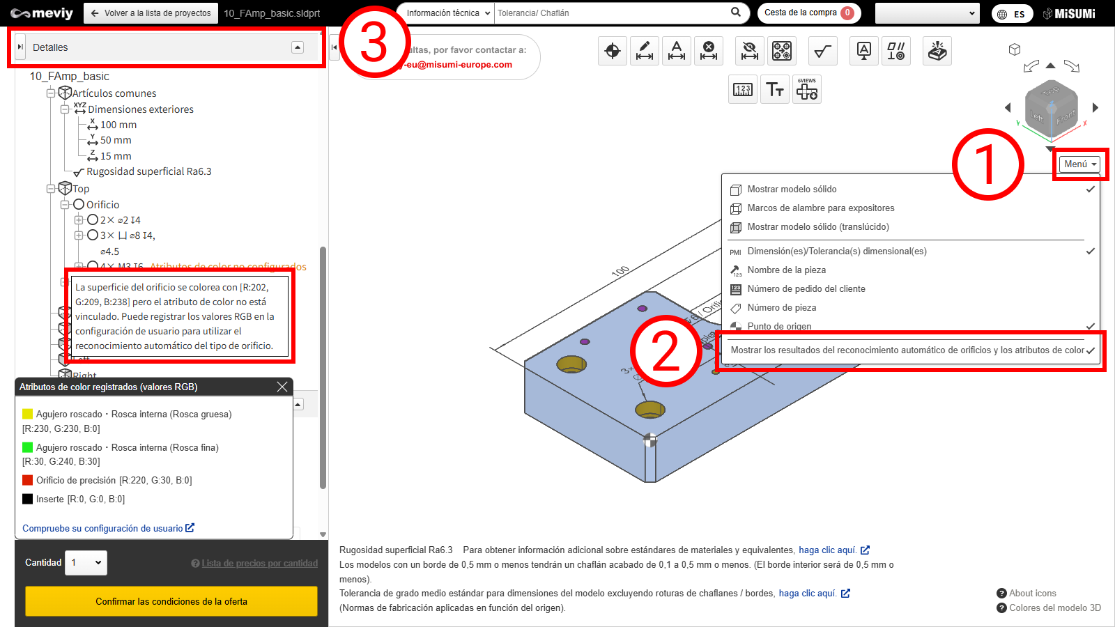This screenshot has height=627, width=1115.
Task: Click the yellow coarse thread color swatch
Action: click(28, 414)
